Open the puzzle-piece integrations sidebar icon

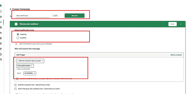click(x=1, y=54)
